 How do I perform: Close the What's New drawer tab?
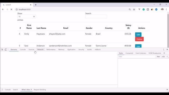[31, 89]
